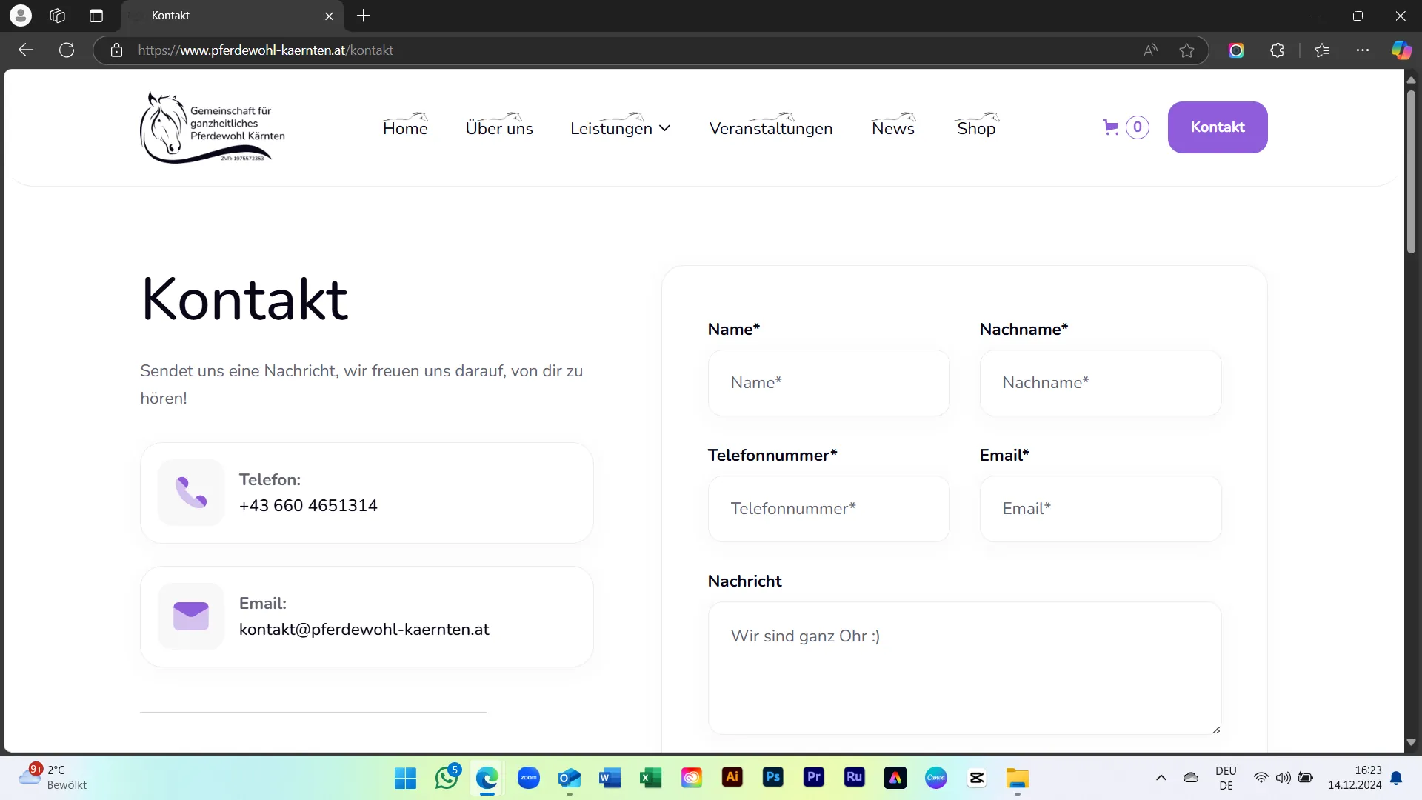Click the page vertical scrollbar thumb

click(x=1411, y=170)
